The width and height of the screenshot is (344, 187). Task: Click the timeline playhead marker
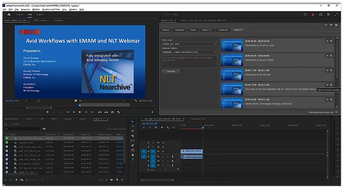[x=203, y=127]
